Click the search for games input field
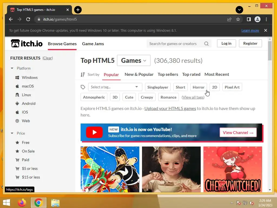Viewport: 277px width, 208px height. (x=175, y=44)
